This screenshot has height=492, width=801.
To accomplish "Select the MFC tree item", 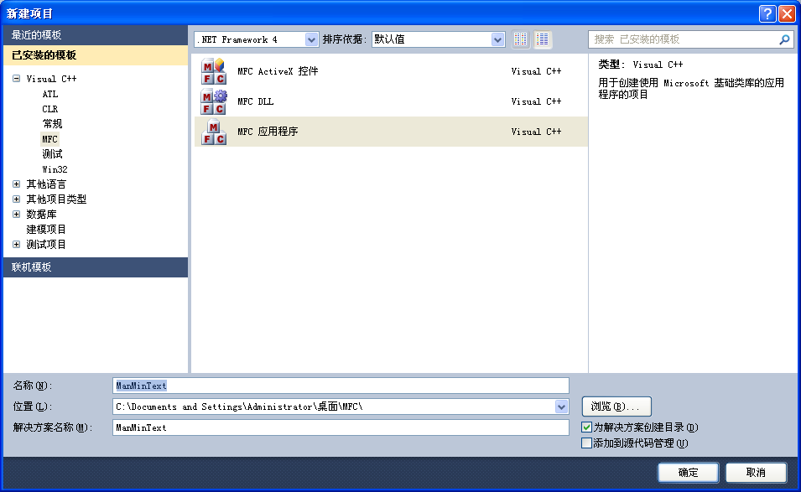I will pos(49,139).
